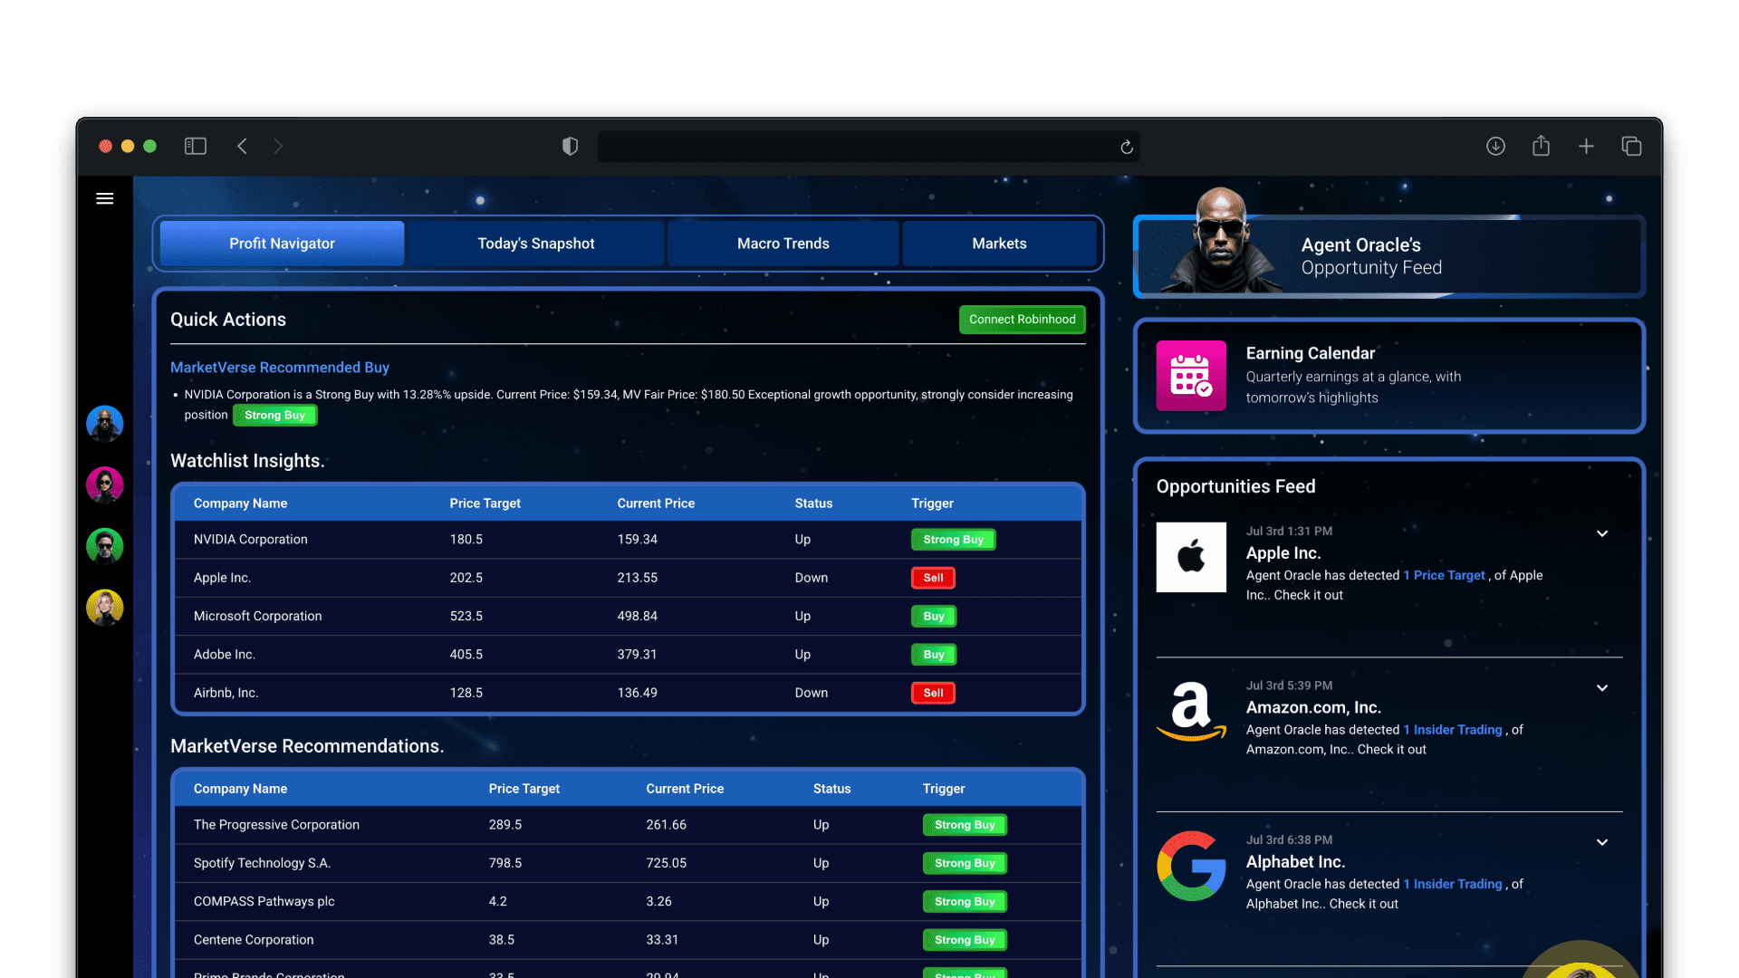Click the browser share icon

click(1541, 145)
